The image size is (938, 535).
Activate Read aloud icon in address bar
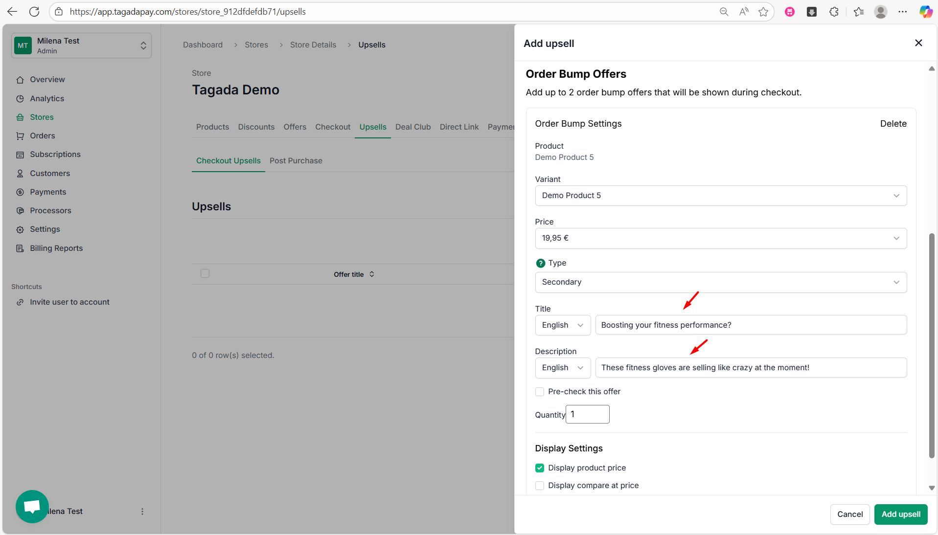(744, 12)
